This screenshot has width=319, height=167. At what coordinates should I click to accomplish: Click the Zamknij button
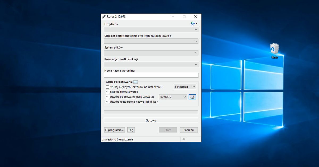(x=189, y=130)
